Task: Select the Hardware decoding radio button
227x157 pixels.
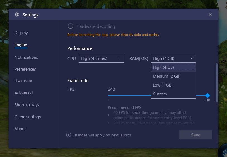Action: (71, 26)
